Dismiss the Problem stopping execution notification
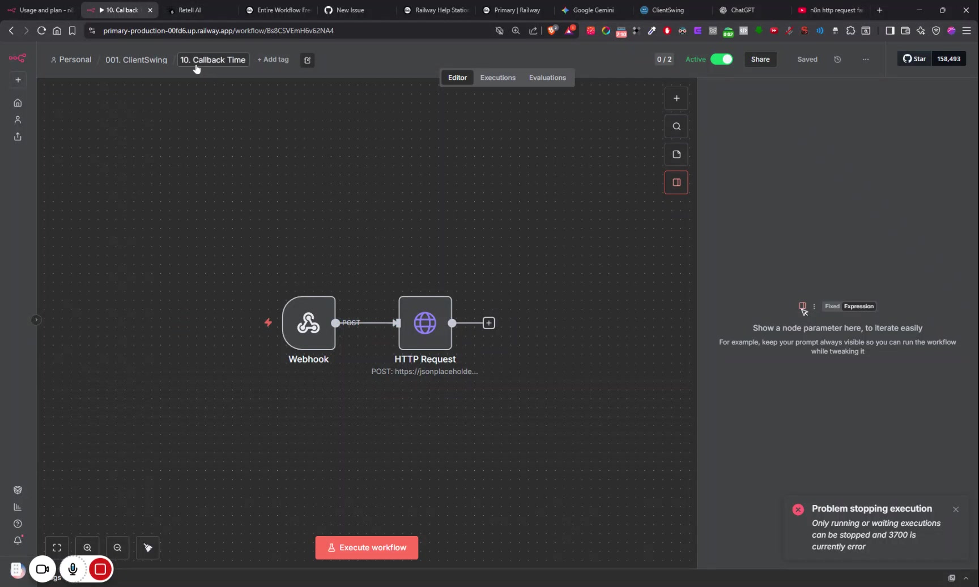 (x=955, y=509)
